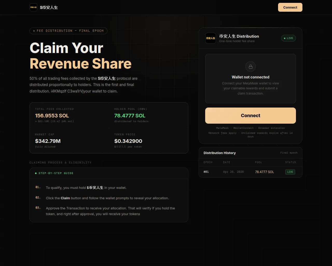Screen dimensions: 332x266
Task: Click the token logo icon in header
Action: click(x=33, y=7)
